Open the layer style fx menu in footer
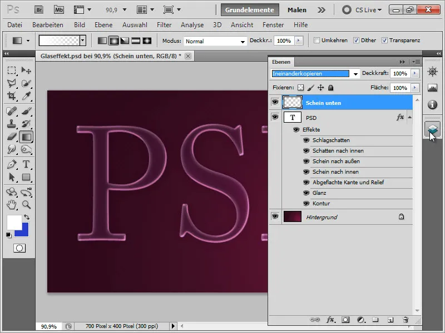Viewport: 445px width, 333px height. click(330, 320)
